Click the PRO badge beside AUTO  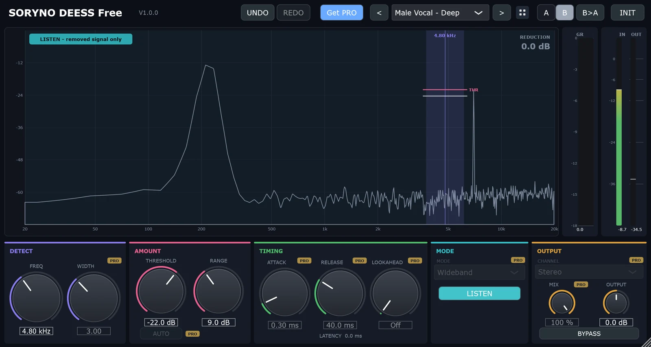[x=192, y=334]
